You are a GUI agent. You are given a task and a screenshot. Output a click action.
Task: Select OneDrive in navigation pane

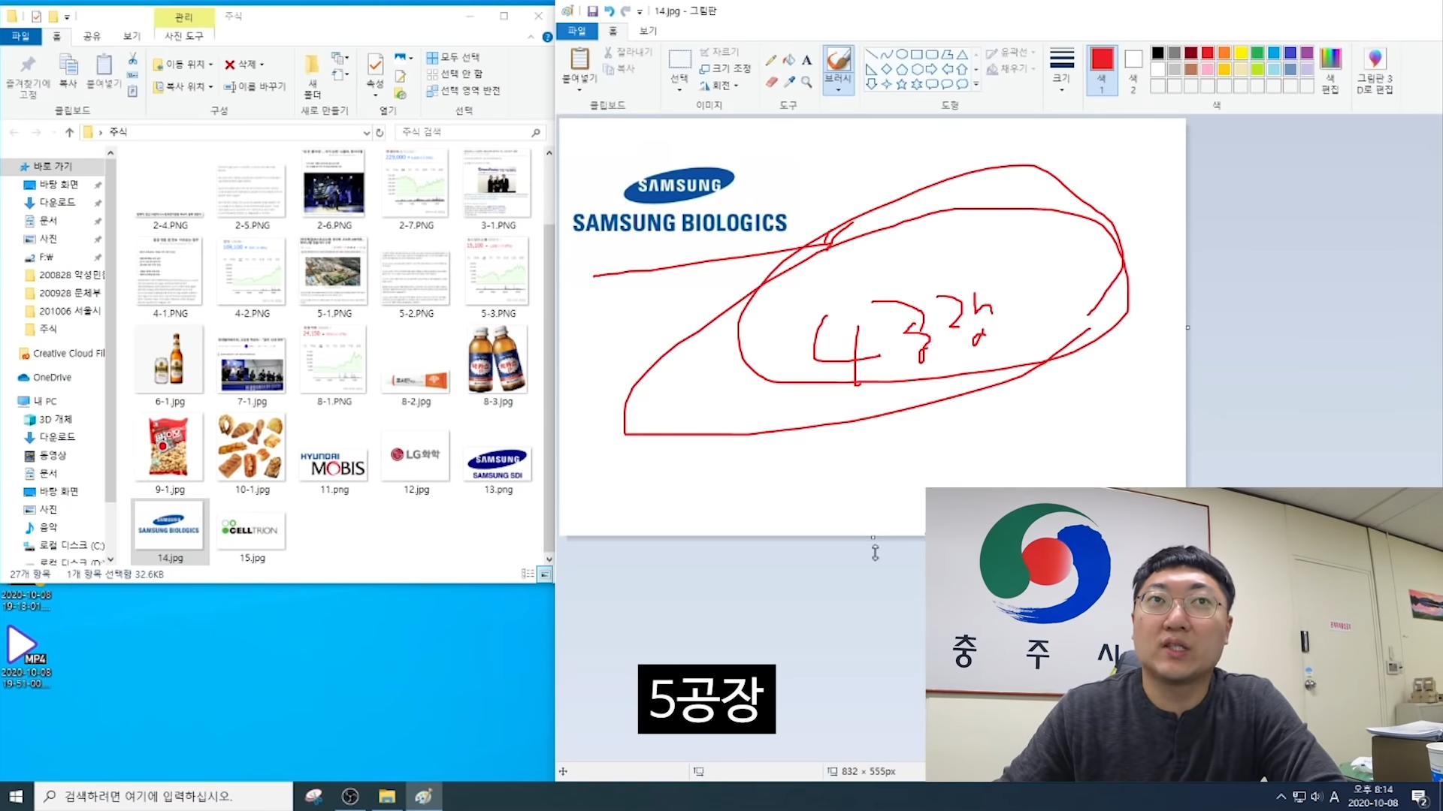point(45,378)
